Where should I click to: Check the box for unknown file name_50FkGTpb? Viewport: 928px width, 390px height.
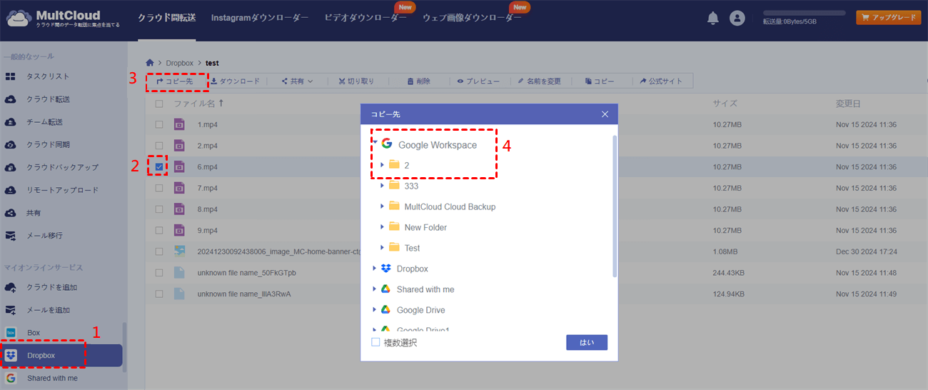tap(159, 273)
